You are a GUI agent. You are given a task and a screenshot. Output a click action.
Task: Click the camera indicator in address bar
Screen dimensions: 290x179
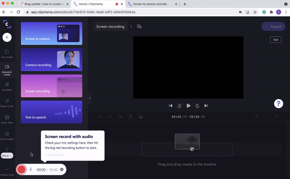pos(240,12)
